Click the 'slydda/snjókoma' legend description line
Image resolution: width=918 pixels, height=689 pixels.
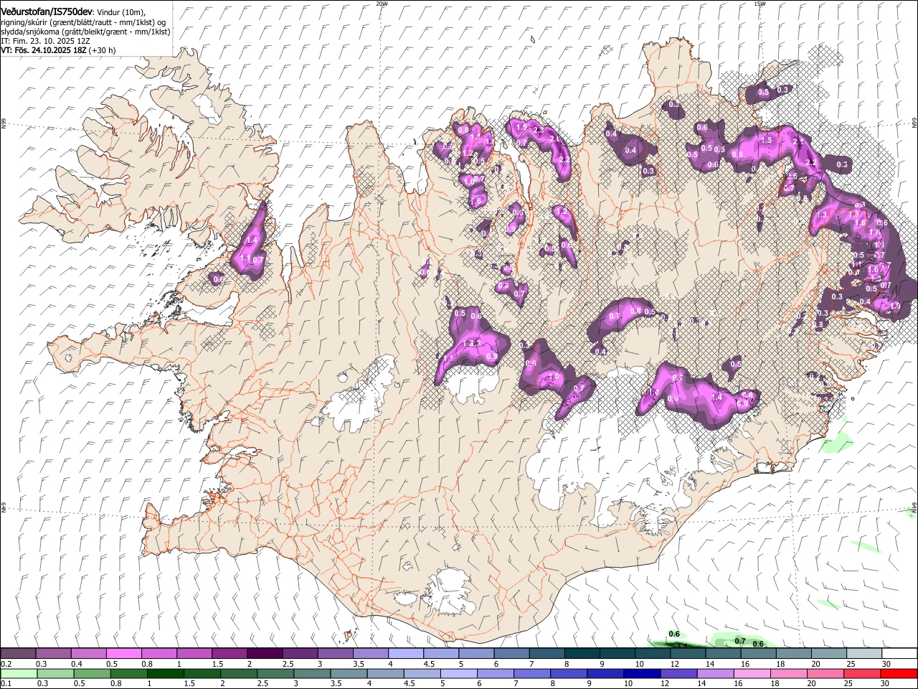85,32
